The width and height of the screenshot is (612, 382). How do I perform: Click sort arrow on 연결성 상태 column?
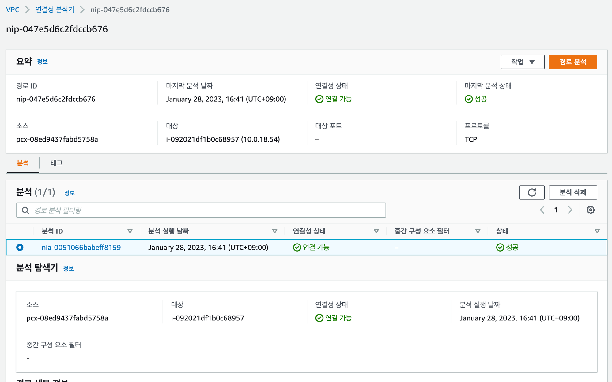[x=376, y=231]
